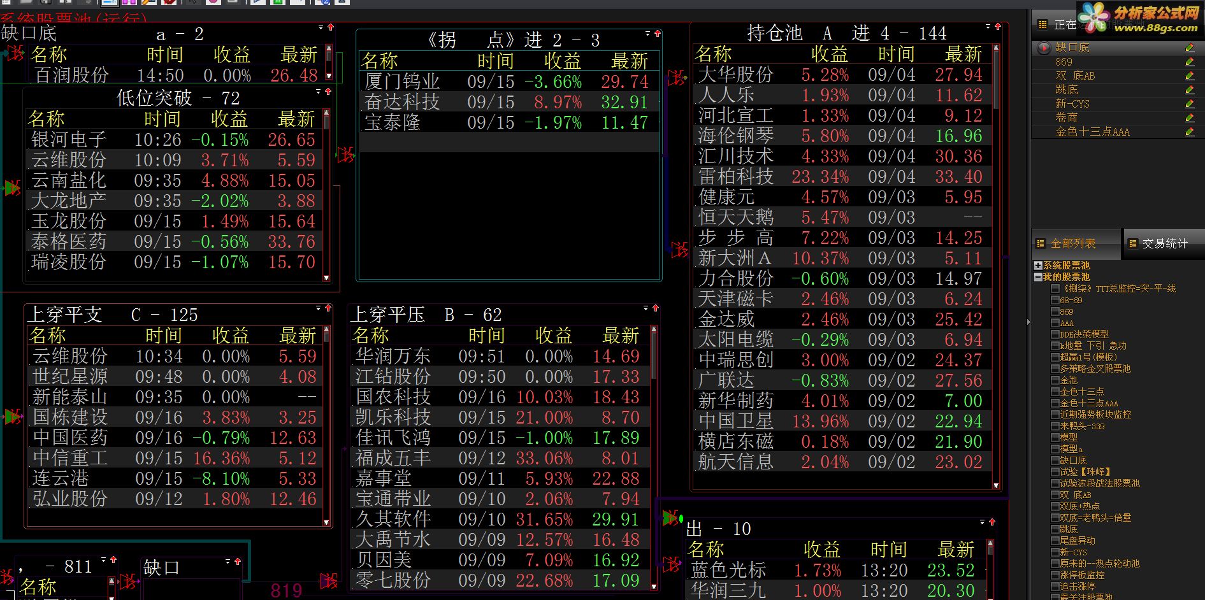1205x600 pixels.
Task: Click the grid icon in the 正在运行 header
Action: coord(1043,25)
